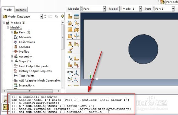Viewport: 178px width, 115px height.
Task: Click the circular hole in the viewport
Action: [143, 49]
